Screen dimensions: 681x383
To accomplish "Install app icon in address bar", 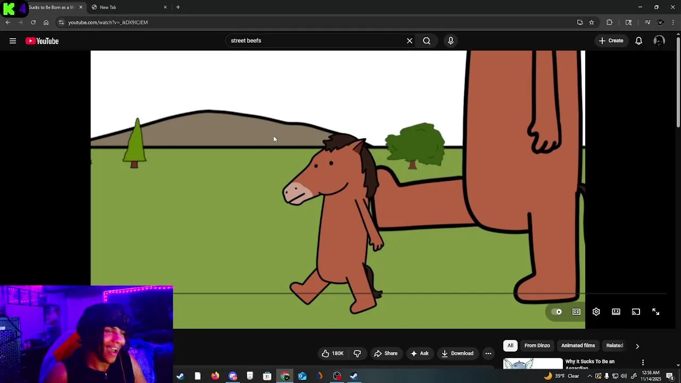I will [x=580, y=22].
